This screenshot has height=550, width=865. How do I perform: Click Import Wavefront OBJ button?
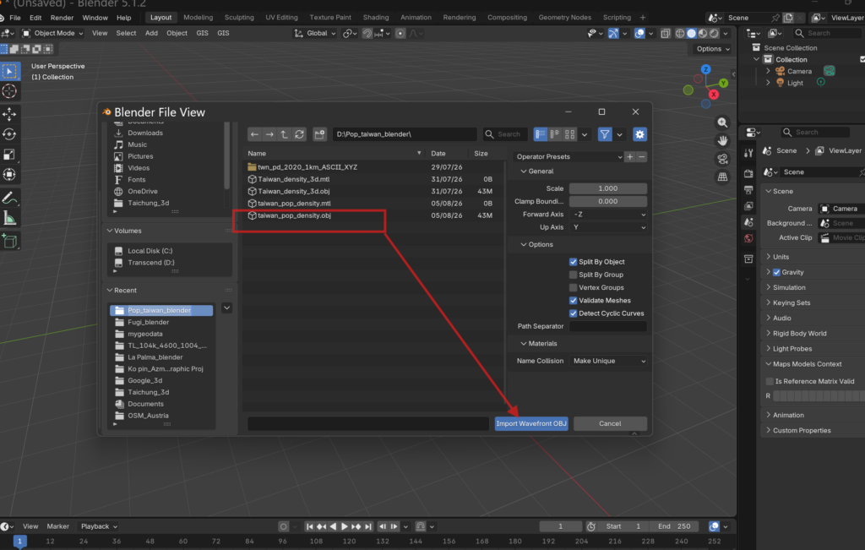tap(531, 423)
